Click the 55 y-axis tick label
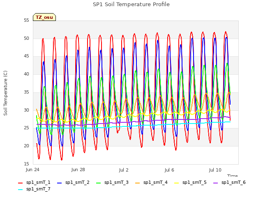This screenshot has height=197, width=263. point(26,21)
